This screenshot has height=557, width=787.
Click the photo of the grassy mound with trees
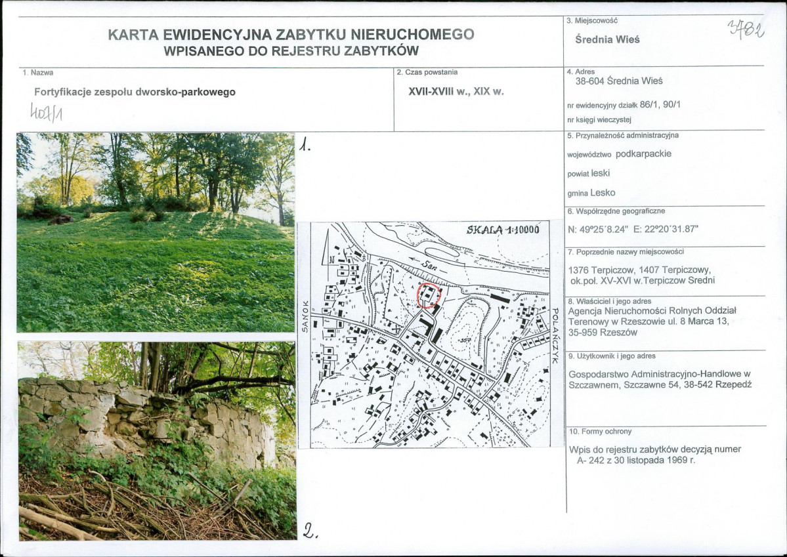156,232
